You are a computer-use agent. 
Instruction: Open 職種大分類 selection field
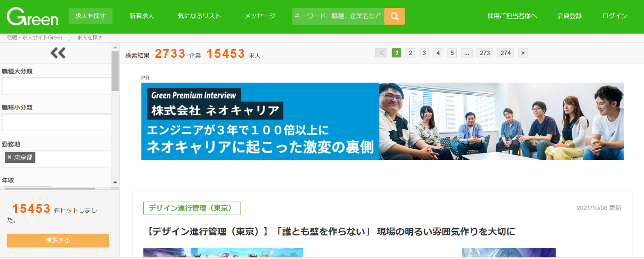point(56,86)
